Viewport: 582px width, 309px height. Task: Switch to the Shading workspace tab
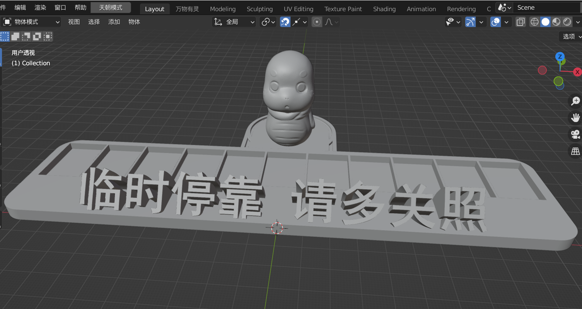384,9
